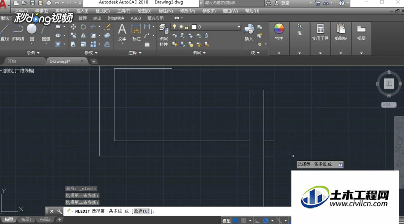Click the Rotate tool icon

click(83, 27)
